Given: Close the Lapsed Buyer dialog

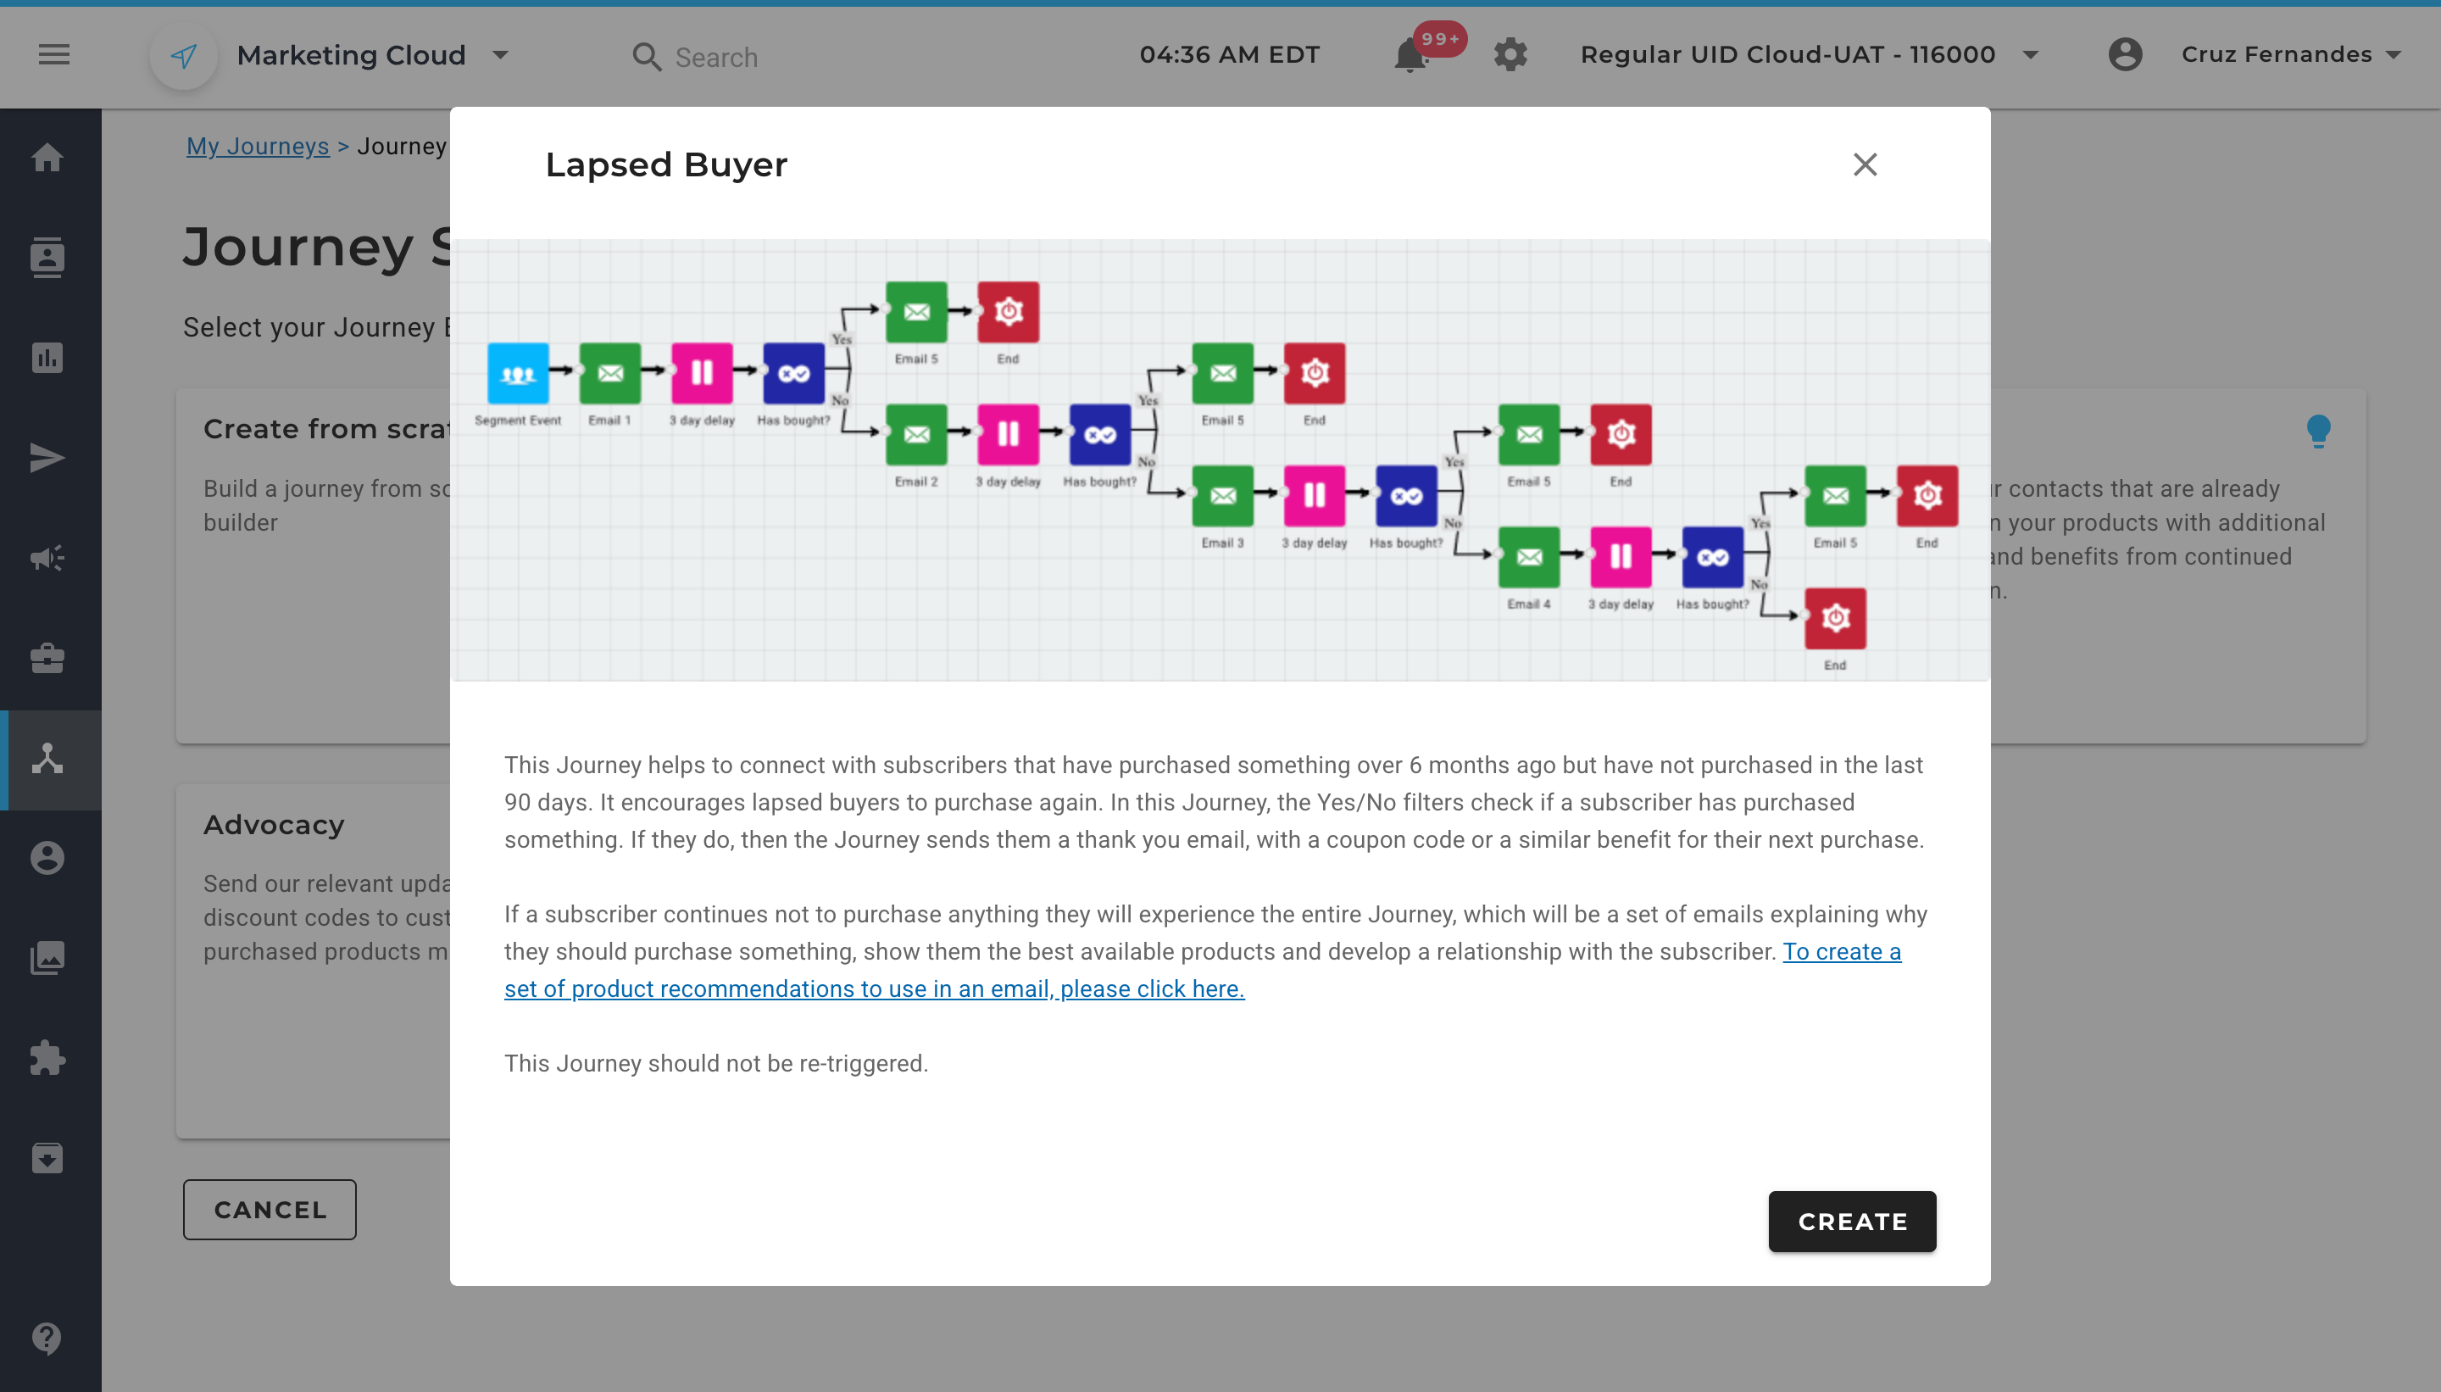Looking at the screenshot, I should point(1865,164).
